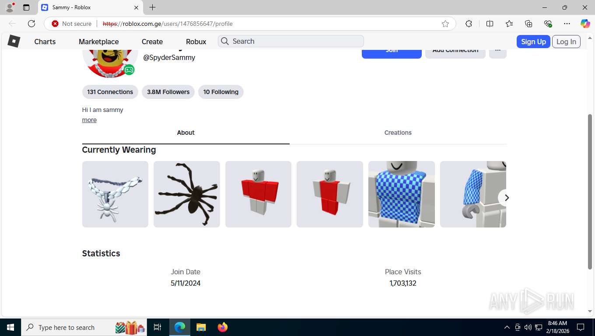View 131 Connections list
595x336 pixels.
pyautogui.click(x=110, y=92)
